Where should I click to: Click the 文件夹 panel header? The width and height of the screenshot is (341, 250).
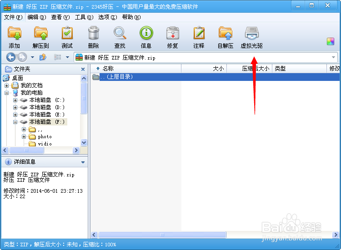point(45,69)
